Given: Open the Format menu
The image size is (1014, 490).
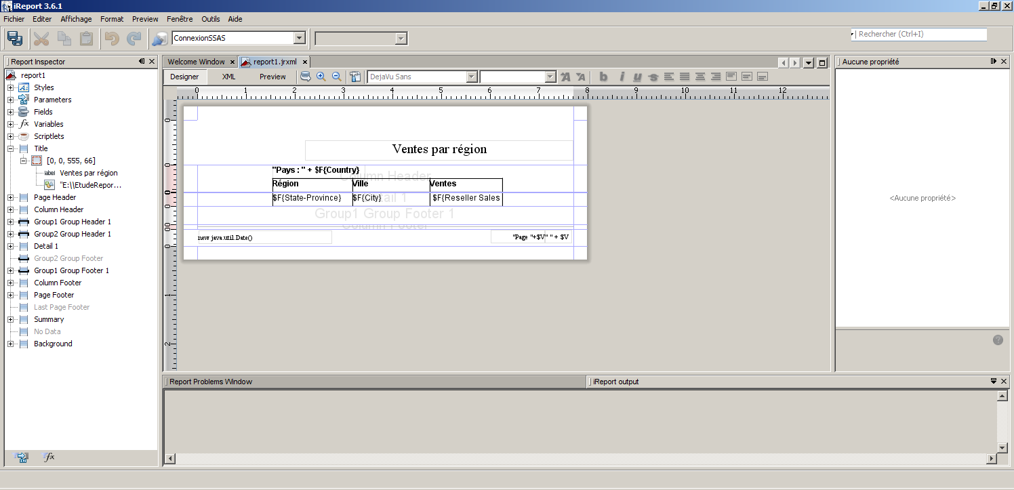Looking at the screenshot, I should coord(112,19).
